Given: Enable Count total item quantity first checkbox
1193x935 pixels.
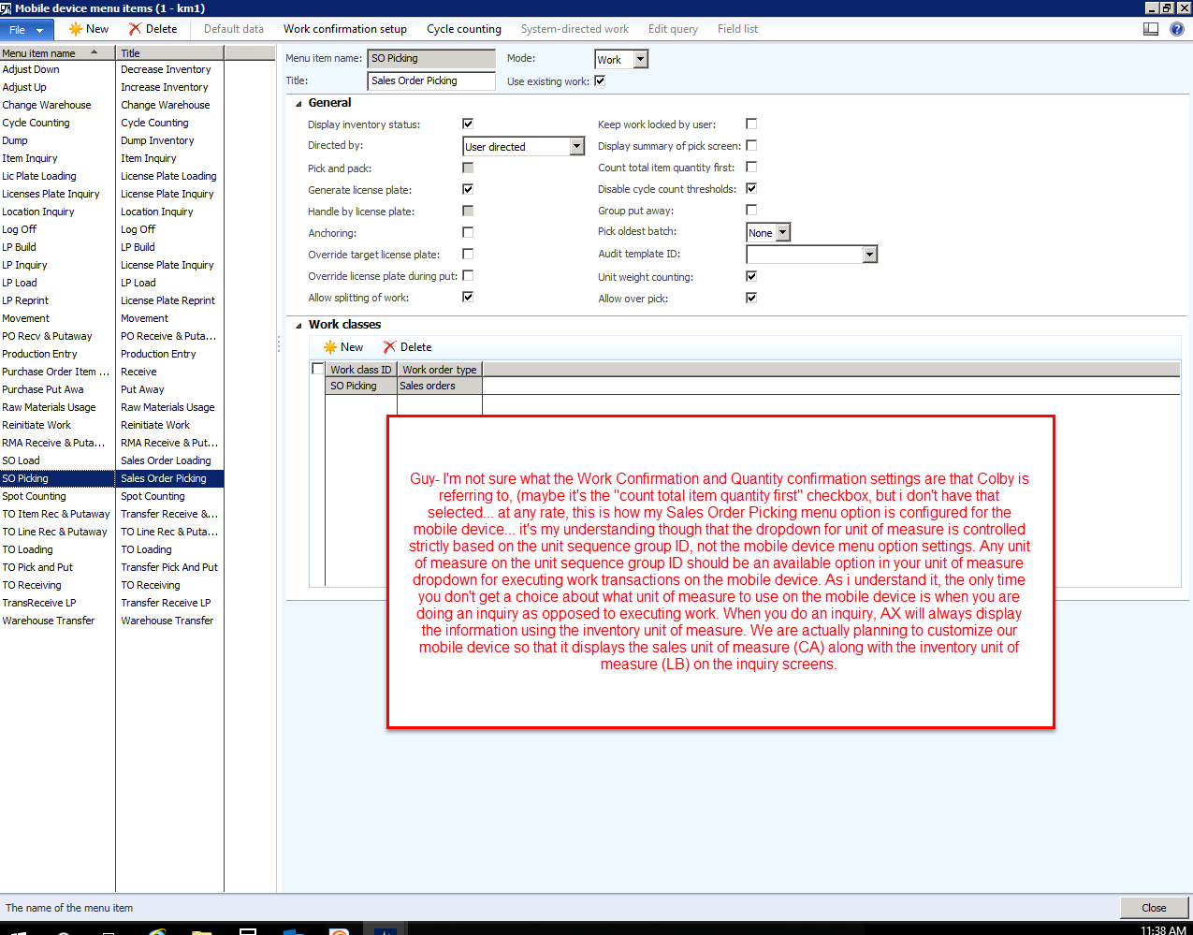Looking at the screenshot, I should [x=751, y=168].
